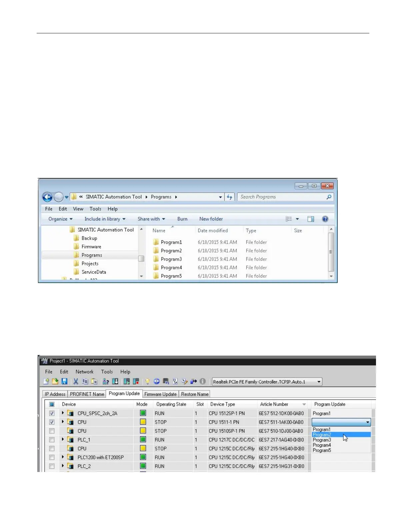Switch to the PROFINET Name tab
This screenshot has height=529, width=397.
click(87, 394)
